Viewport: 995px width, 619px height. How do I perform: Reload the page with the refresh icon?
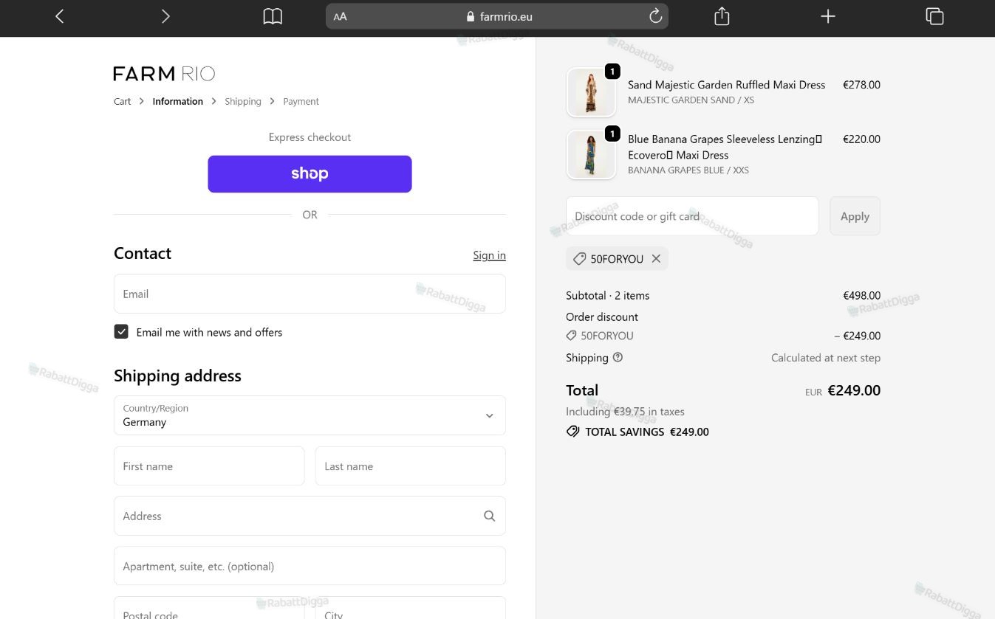point(655,16)
